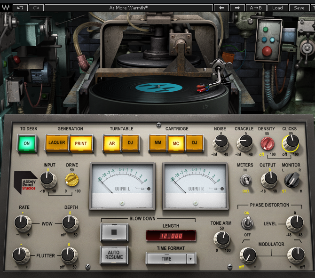Click the green button on control box

(265, 30)
